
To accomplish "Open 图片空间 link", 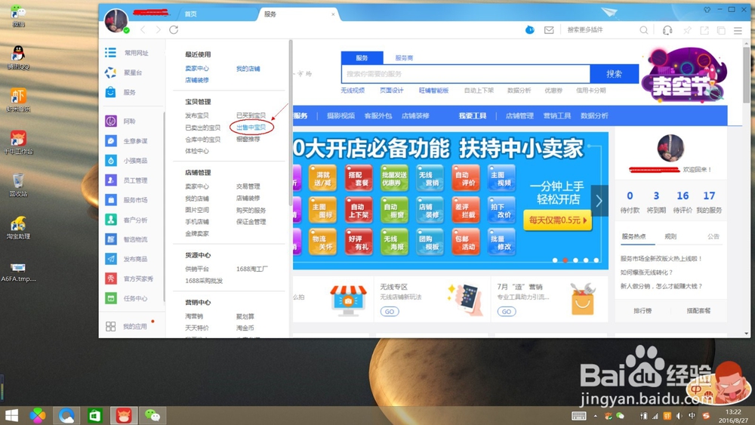I will [197, 210].
